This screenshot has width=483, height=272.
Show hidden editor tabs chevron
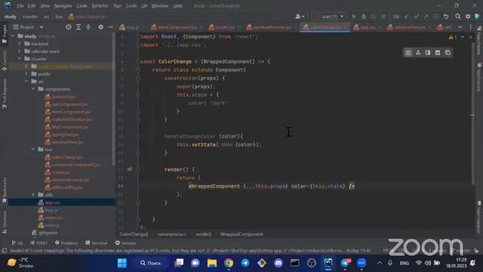pos(460,27)
